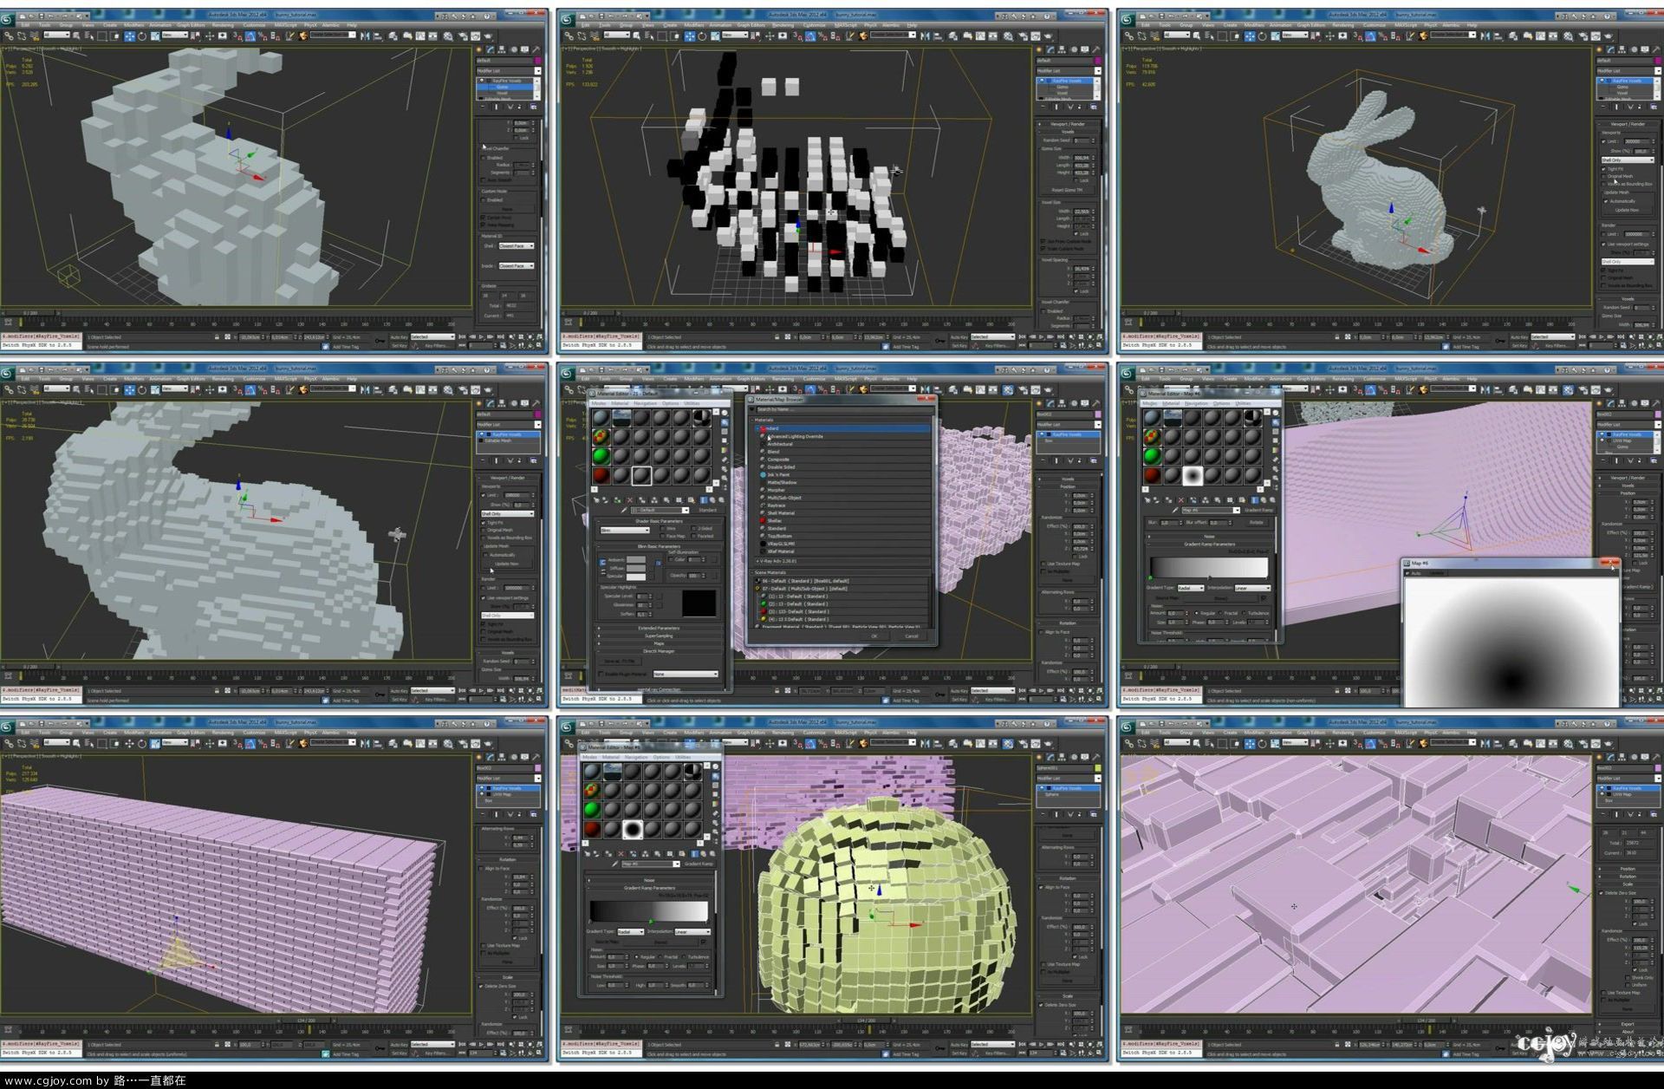Click Make Unique icon under Map #6 window stack
This screenshot has height=1089, width=1664.
pyautogui.click(x=1628, y=460)
